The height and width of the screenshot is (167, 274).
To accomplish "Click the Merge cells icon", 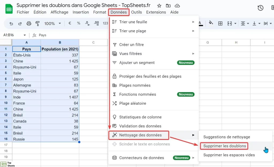I will click(x=230, y=24).
